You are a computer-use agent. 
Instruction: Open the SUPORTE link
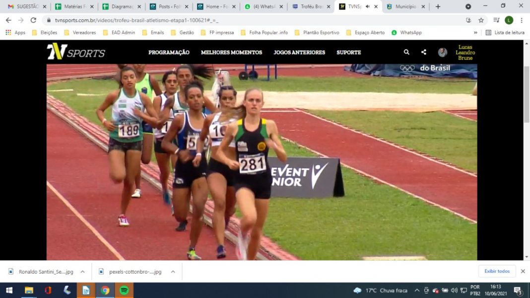coord(348,52)
